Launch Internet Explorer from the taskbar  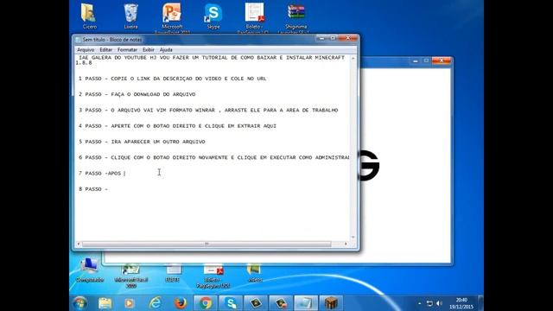(155, 303)
